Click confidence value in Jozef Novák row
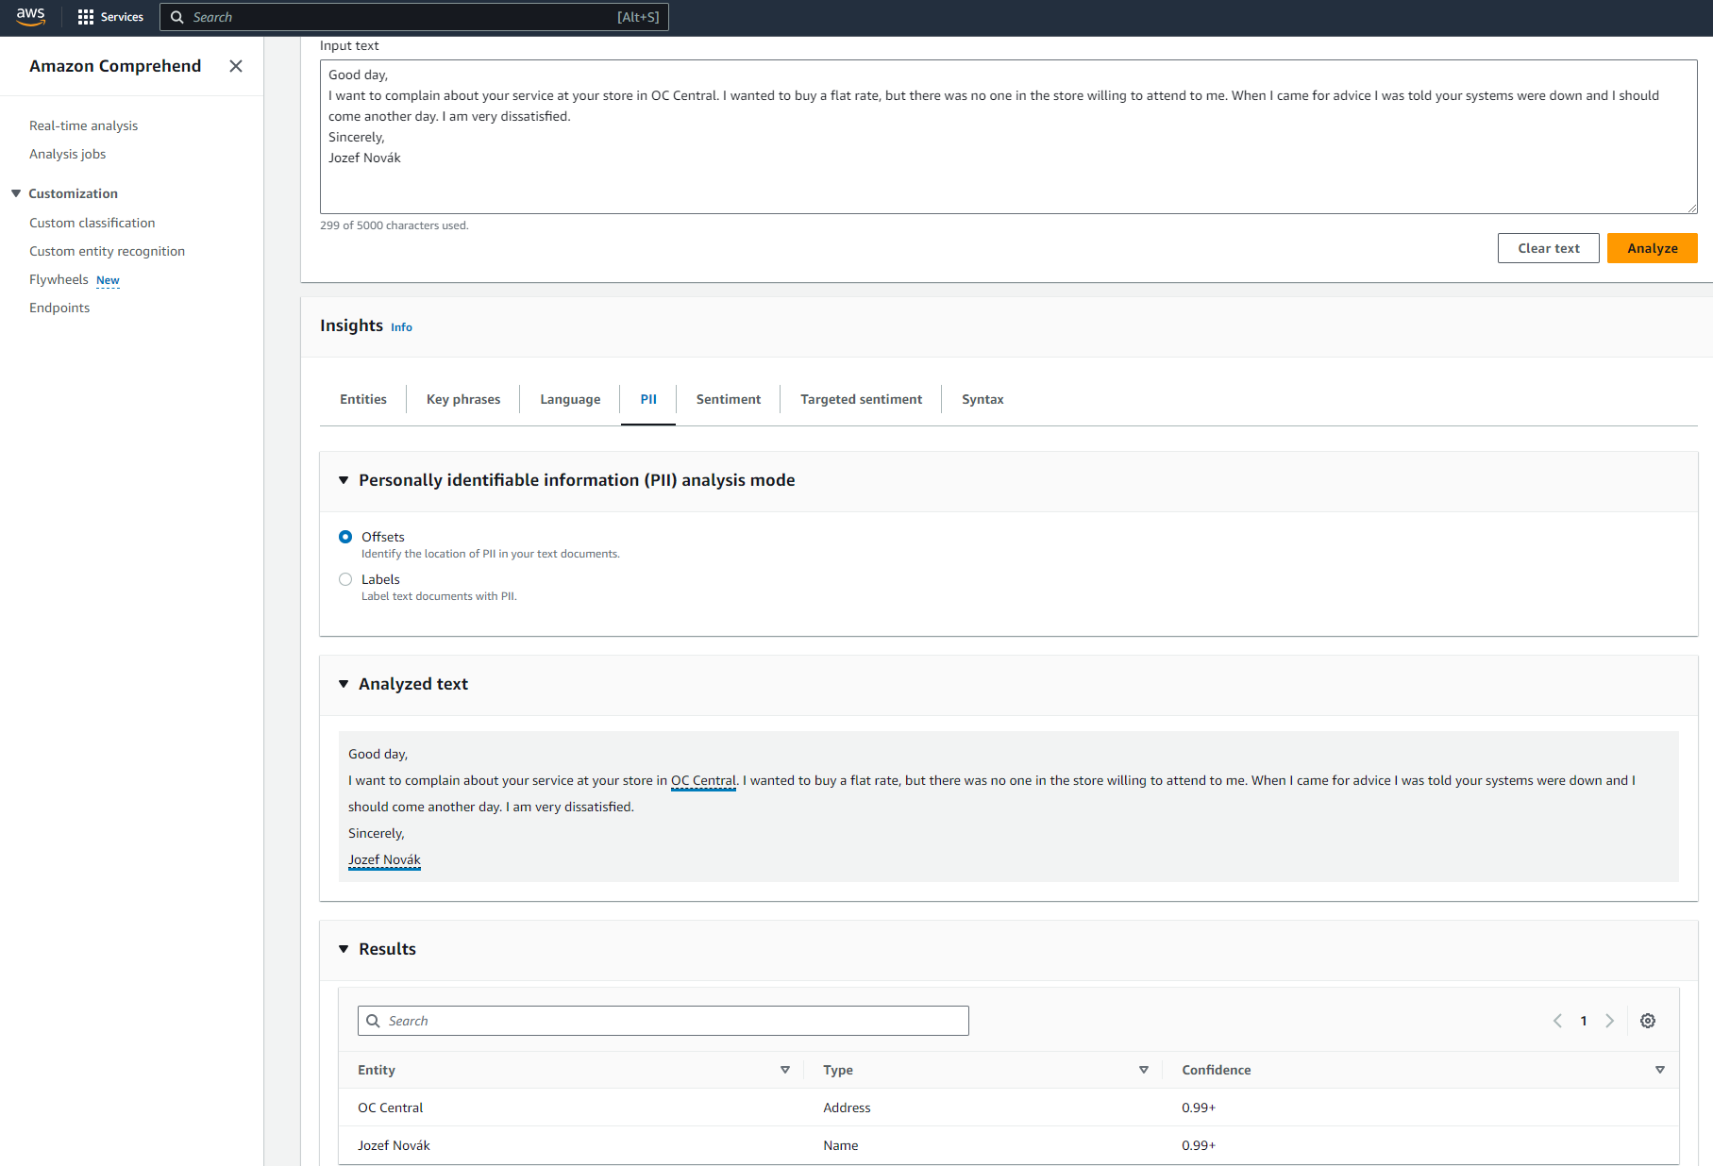 [x=1199, y=1145]
